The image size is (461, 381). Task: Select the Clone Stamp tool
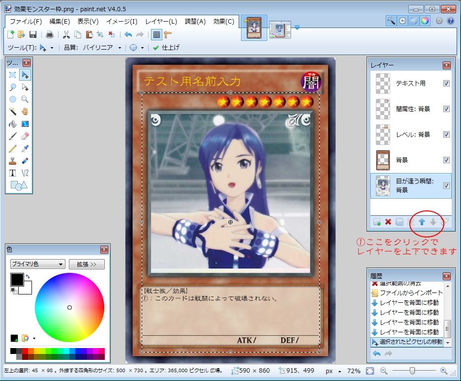coord(13,161)
